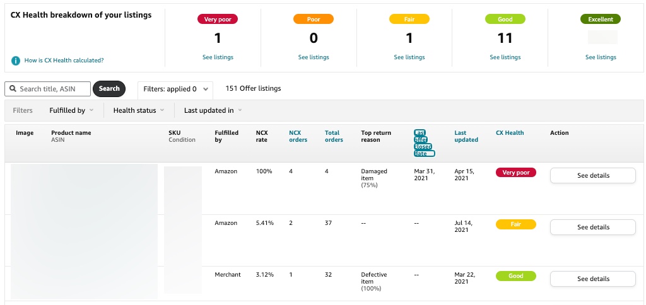The image size is (646, 305).
Task: Open the Fulfilled by filter dropdown
Action: pyautogui.click(x=71, y=110)
